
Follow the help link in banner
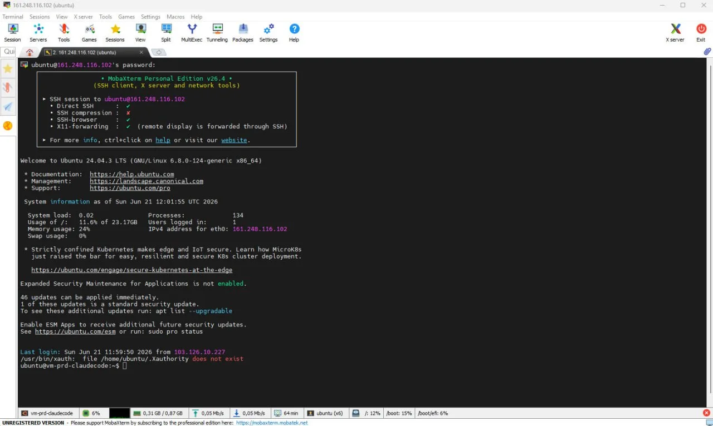pyautogui.click(x=163, y=140)
